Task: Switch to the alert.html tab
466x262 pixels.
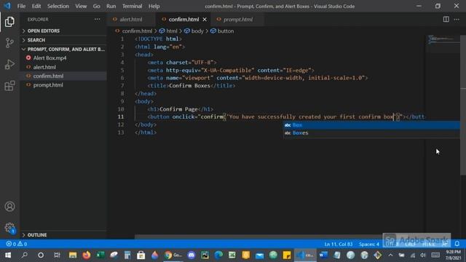Action: 131,20
